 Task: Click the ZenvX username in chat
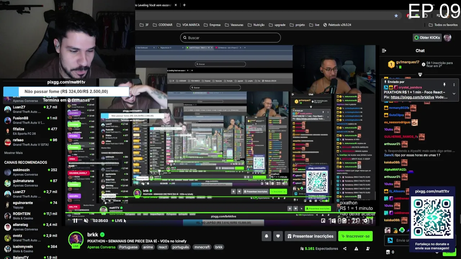(389, 155)
